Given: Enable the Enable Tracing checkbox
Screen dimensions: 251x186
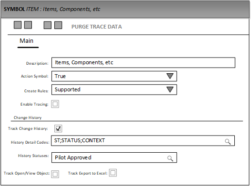Looking at the screenshot, I should coord(55,104).
